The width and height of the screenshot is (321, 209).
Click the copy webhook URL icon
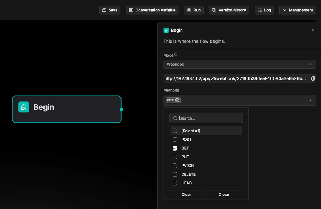point(312,78)
